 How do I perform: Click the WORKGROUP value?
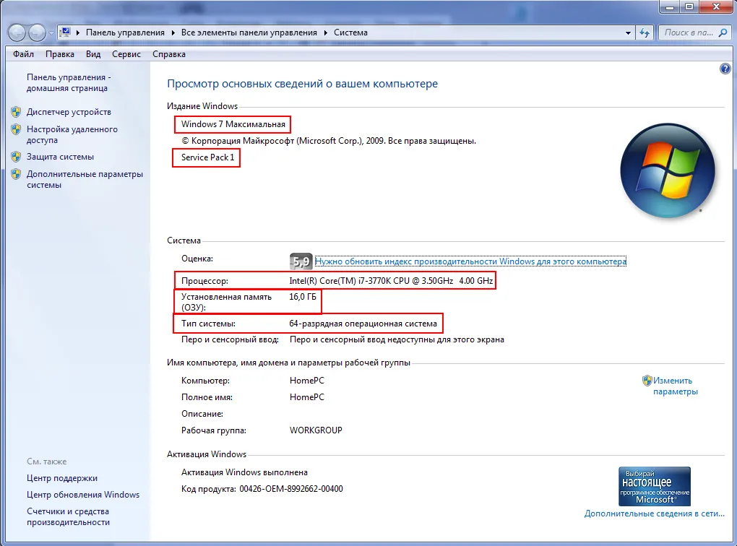(316, 430)
